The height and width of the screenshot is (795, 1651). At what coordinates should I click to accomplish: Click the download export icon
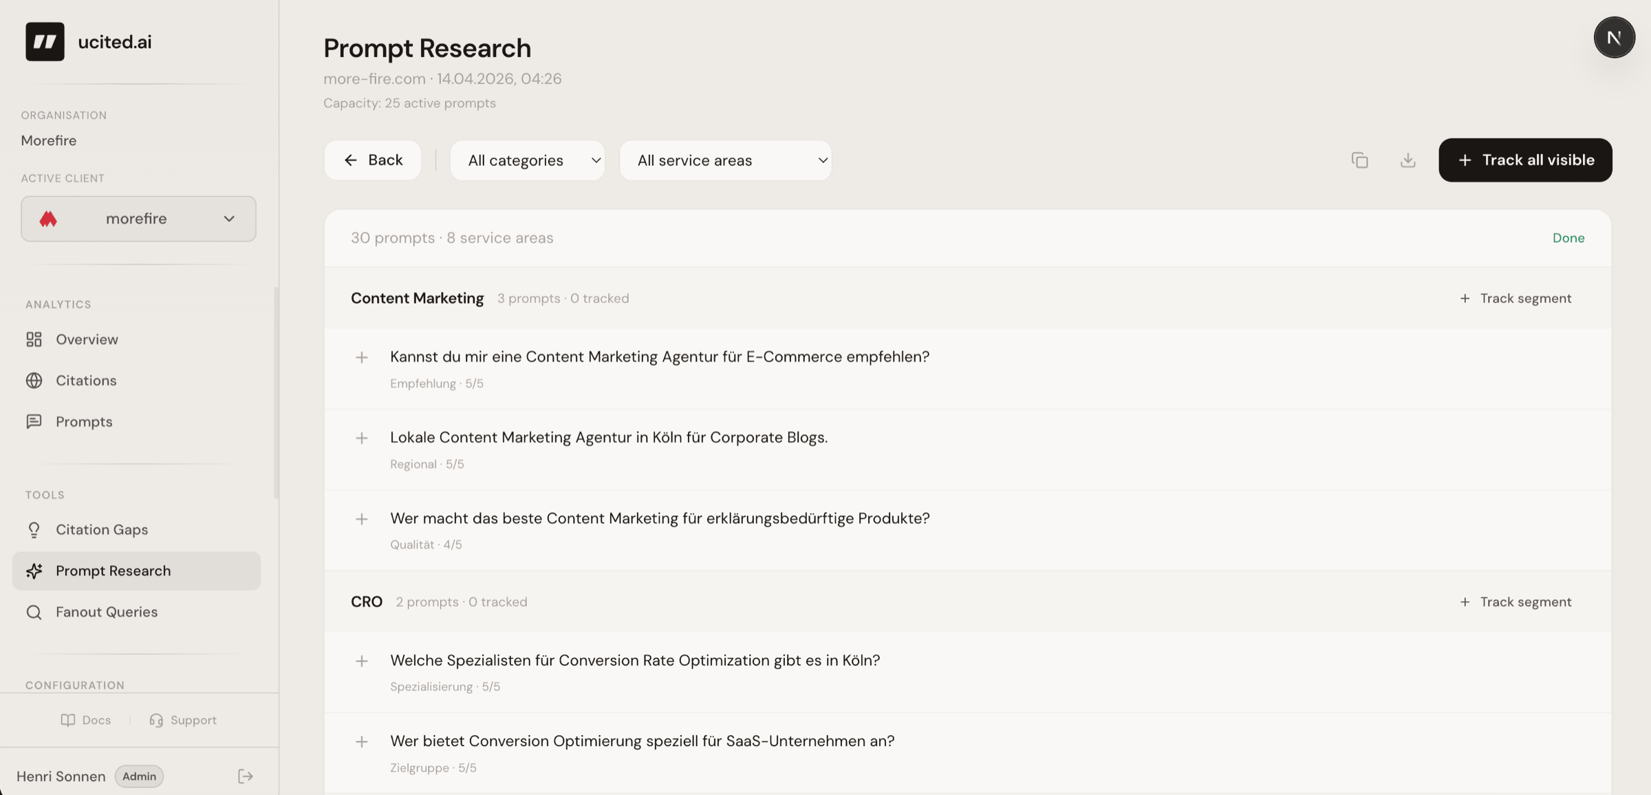(1407, 160)
